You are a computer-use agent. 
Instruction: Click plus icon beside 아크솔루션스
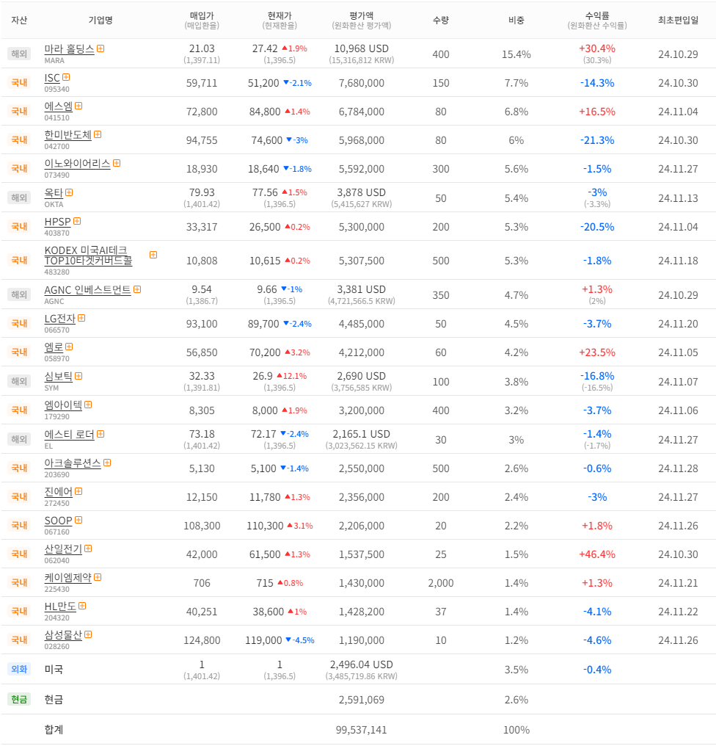107,463
